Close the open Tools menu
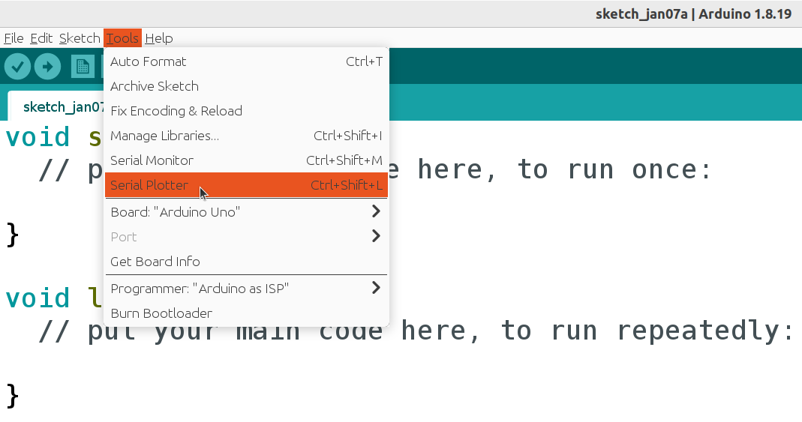Image resolution: width=802 pixels, height=422 pixels. (122, 38)
